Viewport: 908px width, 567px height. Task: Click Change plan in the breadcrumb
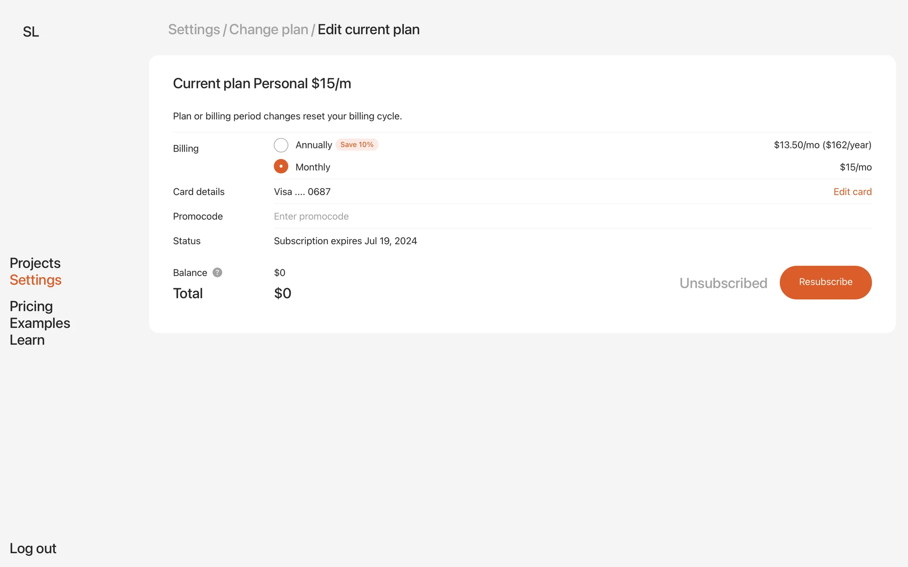[268, 29]
